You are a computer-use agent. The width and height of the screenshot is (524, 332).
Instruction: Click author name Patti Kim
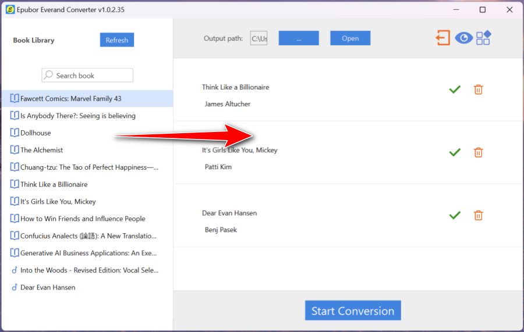[218, 167]
